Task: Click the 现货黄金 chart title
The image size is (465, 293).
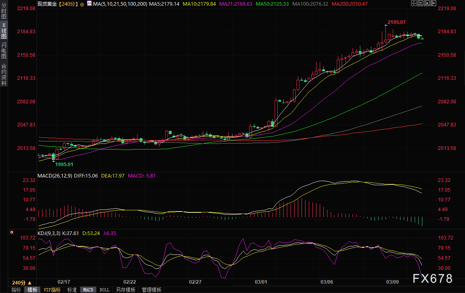Action: [47, 4]
